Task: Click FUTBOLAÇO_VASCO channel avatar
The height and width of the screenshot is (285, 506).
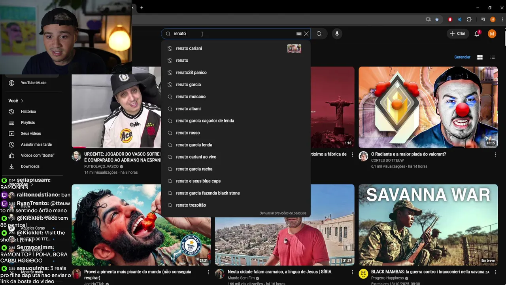Action: [x=76, y=156]
